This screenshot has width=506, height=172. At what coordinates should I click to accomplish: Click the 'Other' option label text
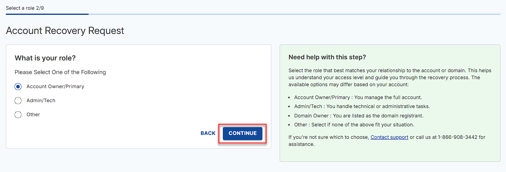click(33, 115)
